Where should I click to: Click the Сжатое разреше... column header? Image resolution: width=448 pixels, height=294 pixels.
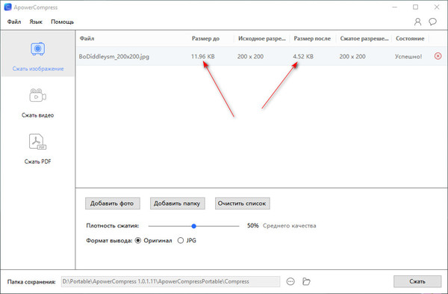(364, 38)
